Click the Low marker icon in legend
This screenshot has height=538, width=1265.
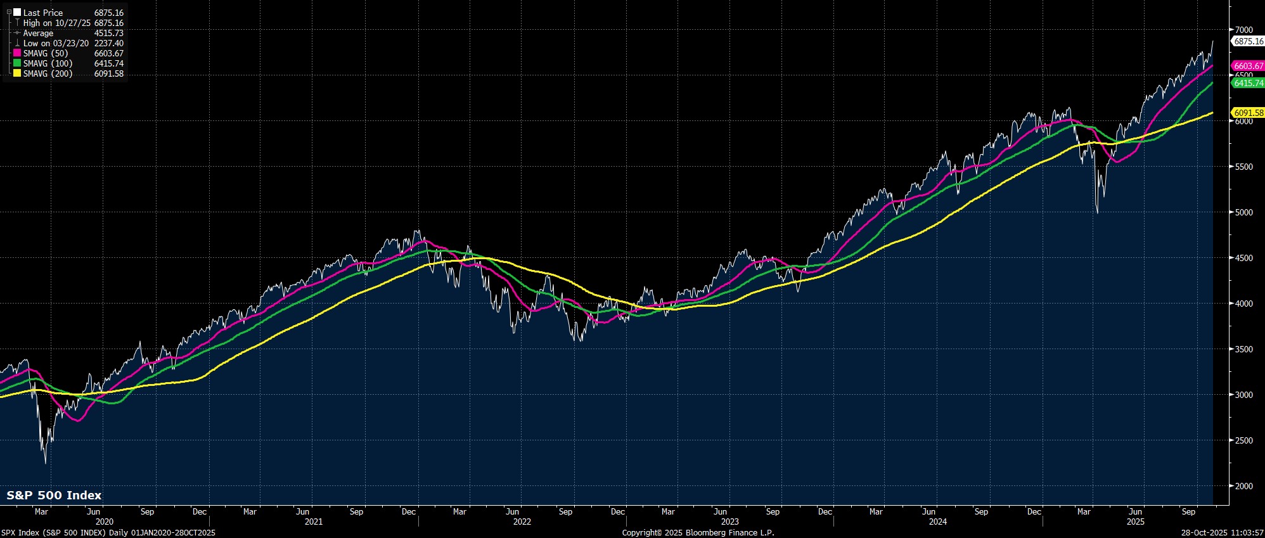(17, 43)
